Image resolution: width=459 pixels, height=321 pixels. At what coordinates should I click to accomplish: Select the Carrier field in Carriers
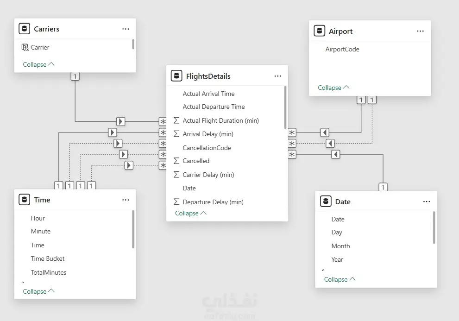point(40,47)
